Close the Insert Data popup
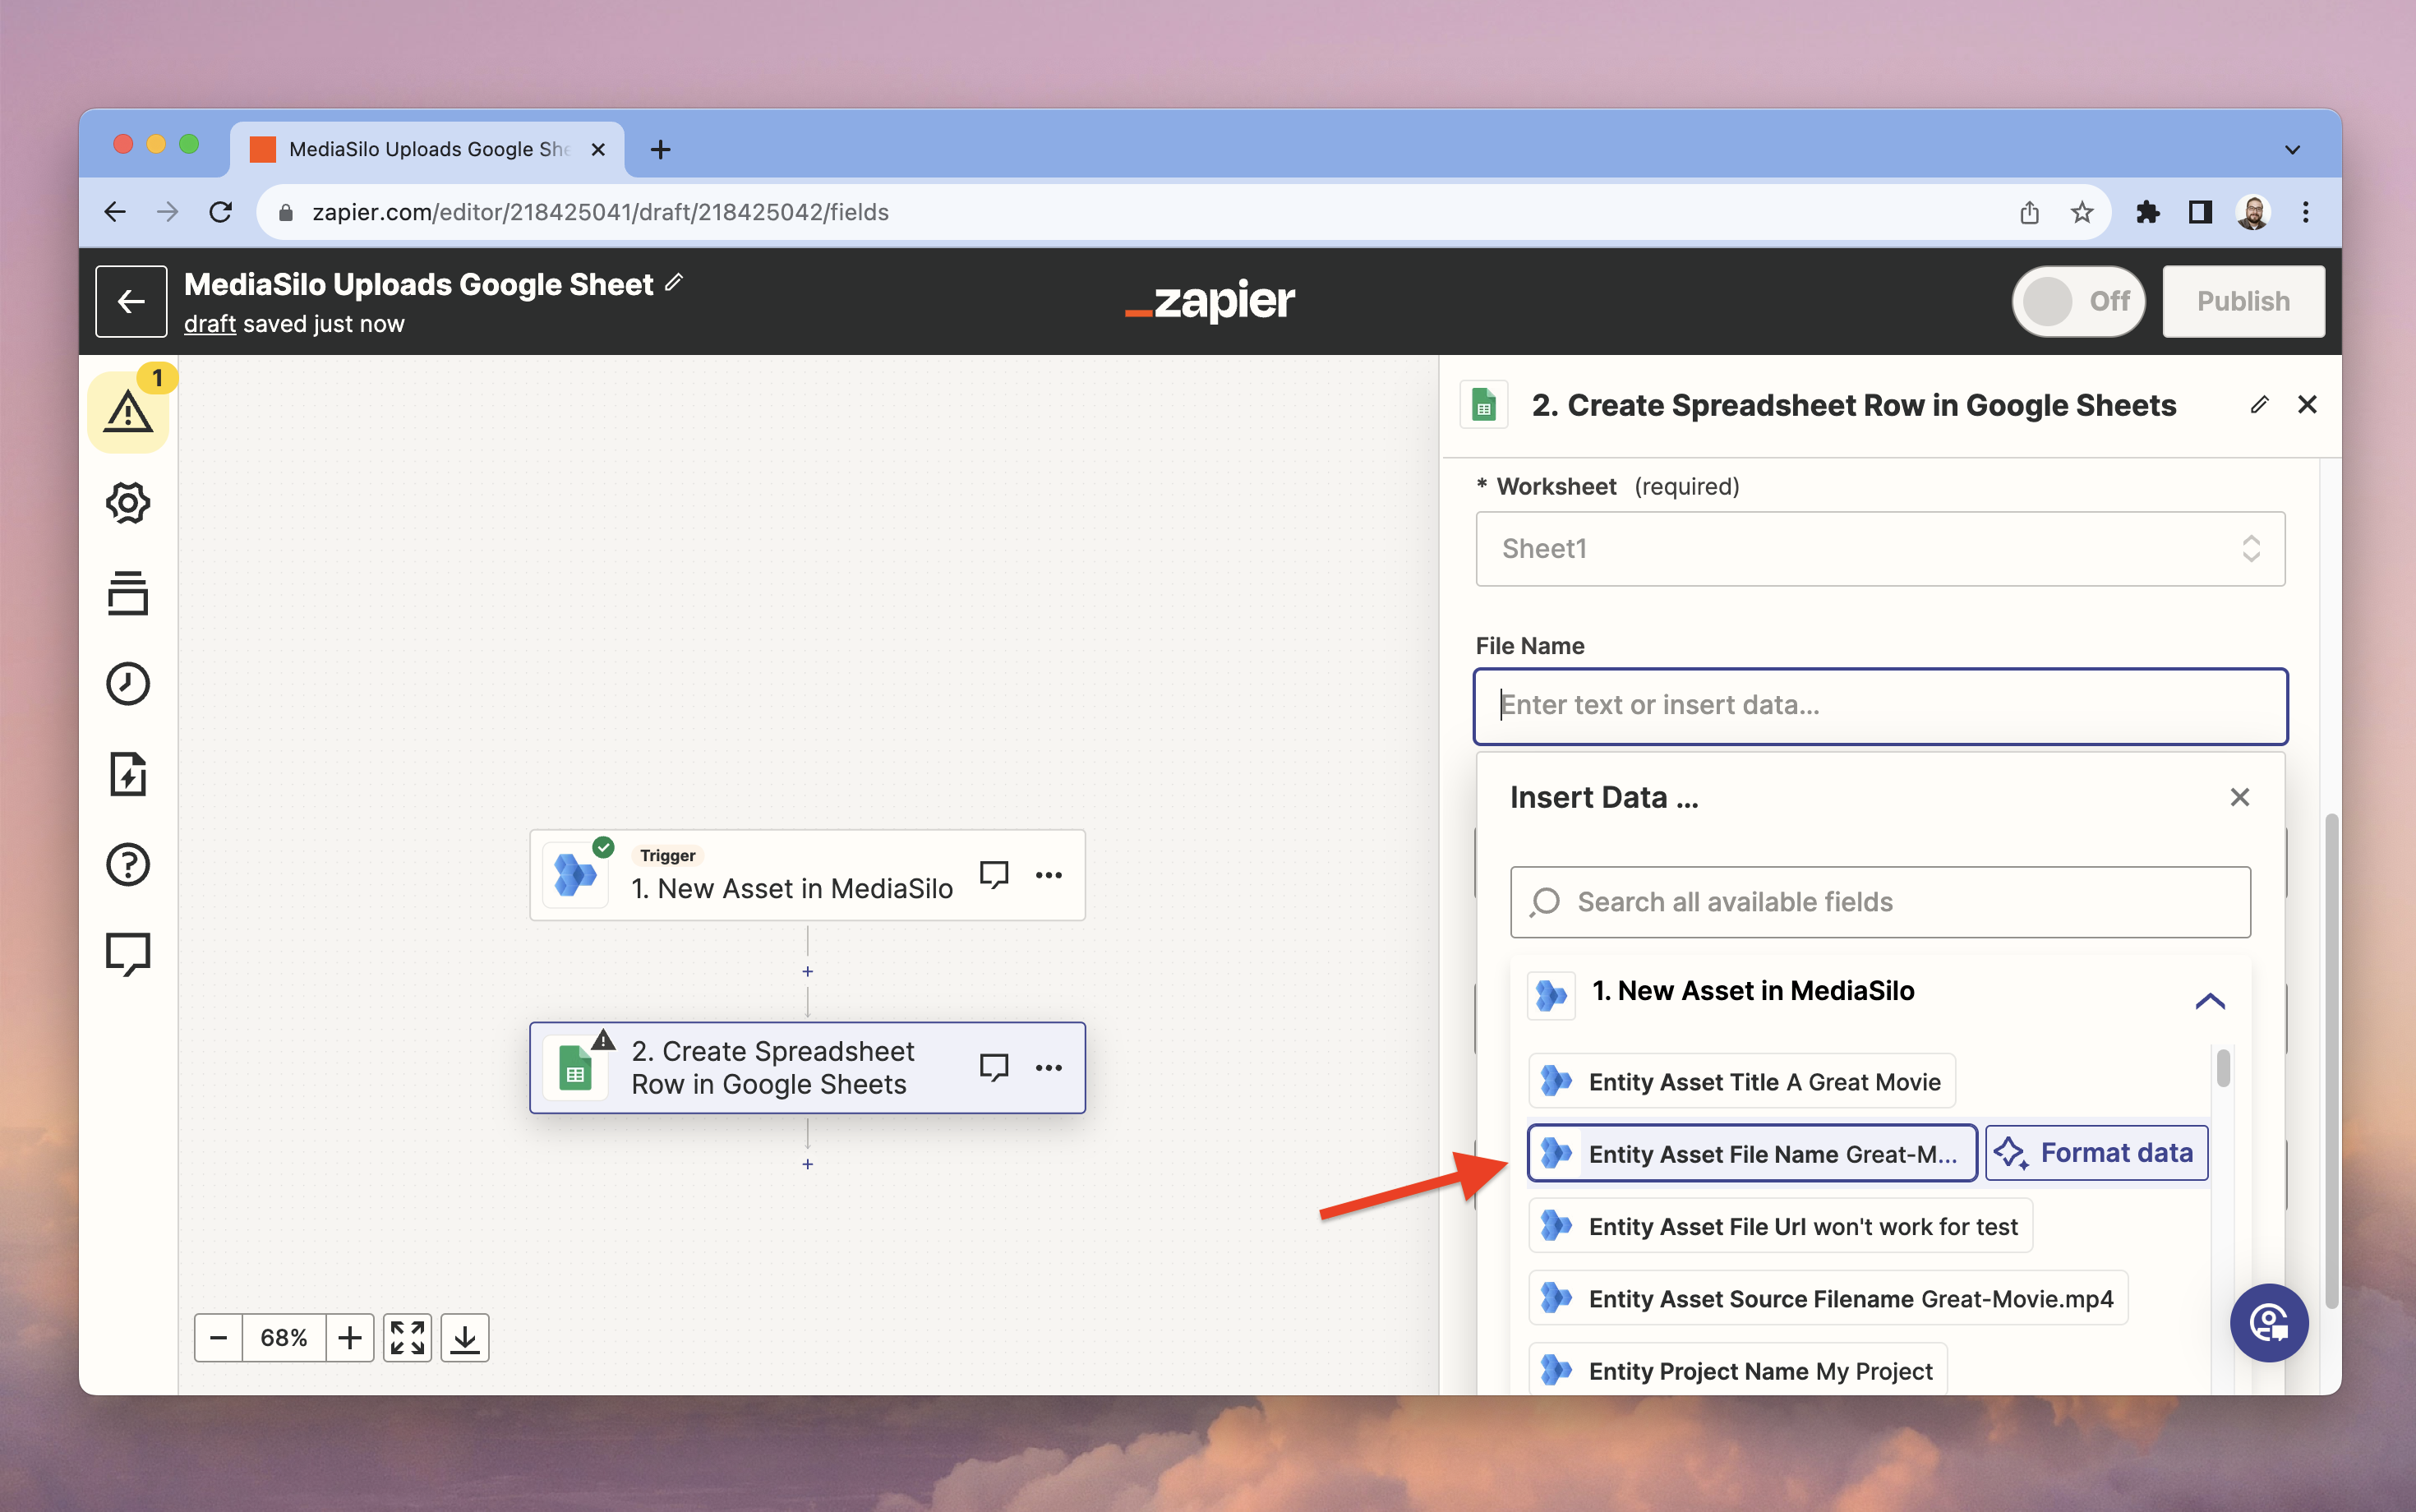Viewport: 2416px width, 1512px height. pos(2240,797)
